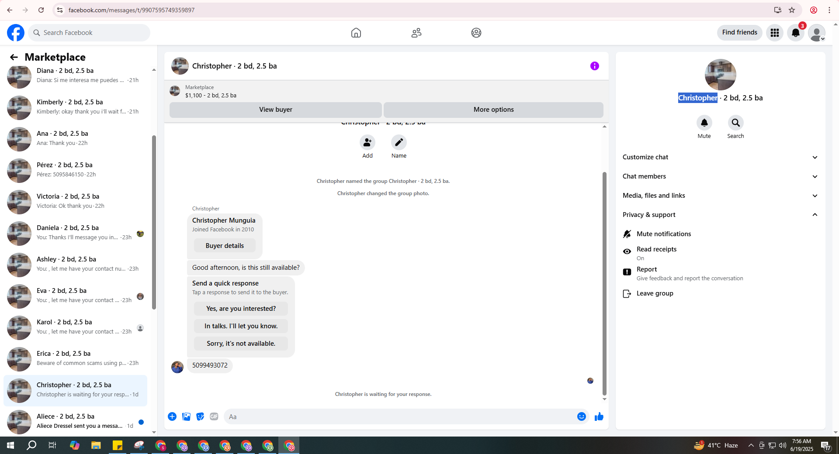Open Ana conversation in list
The width and height of the screenshot is (839, 454).
coord(75,139)
